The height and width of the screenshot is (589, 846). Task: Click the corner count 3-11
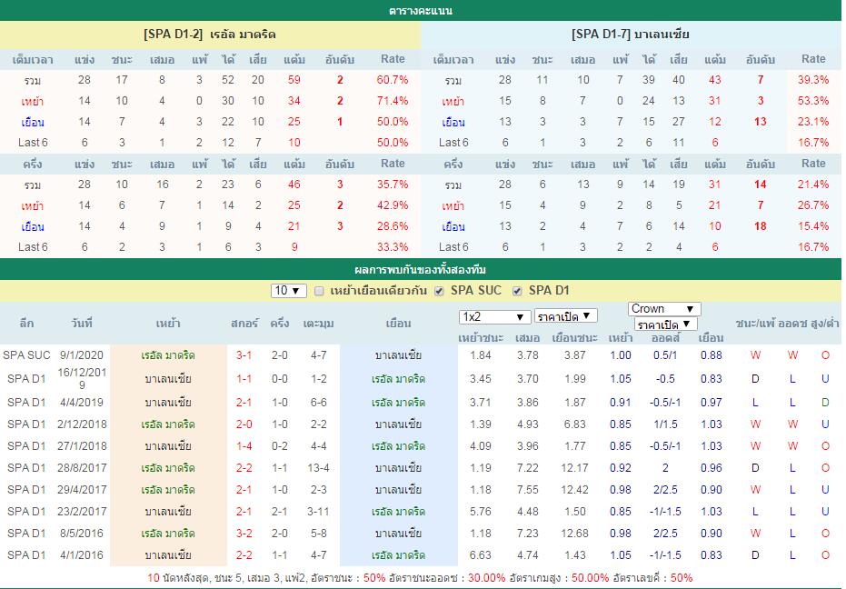[x=318, y=511]
